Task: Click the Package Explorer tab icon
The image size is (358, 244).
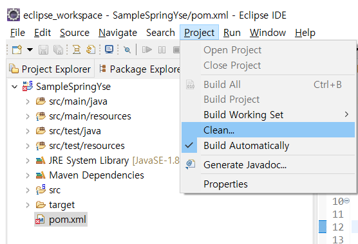Action: coord(103,69)
